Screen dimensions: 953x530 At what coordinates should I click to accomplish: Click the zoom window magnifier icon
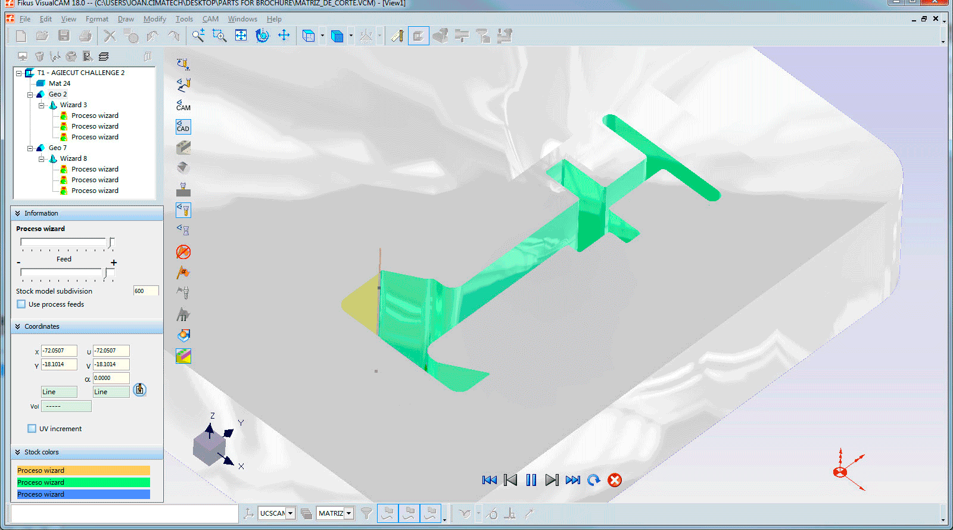click(x=219, y=36)
